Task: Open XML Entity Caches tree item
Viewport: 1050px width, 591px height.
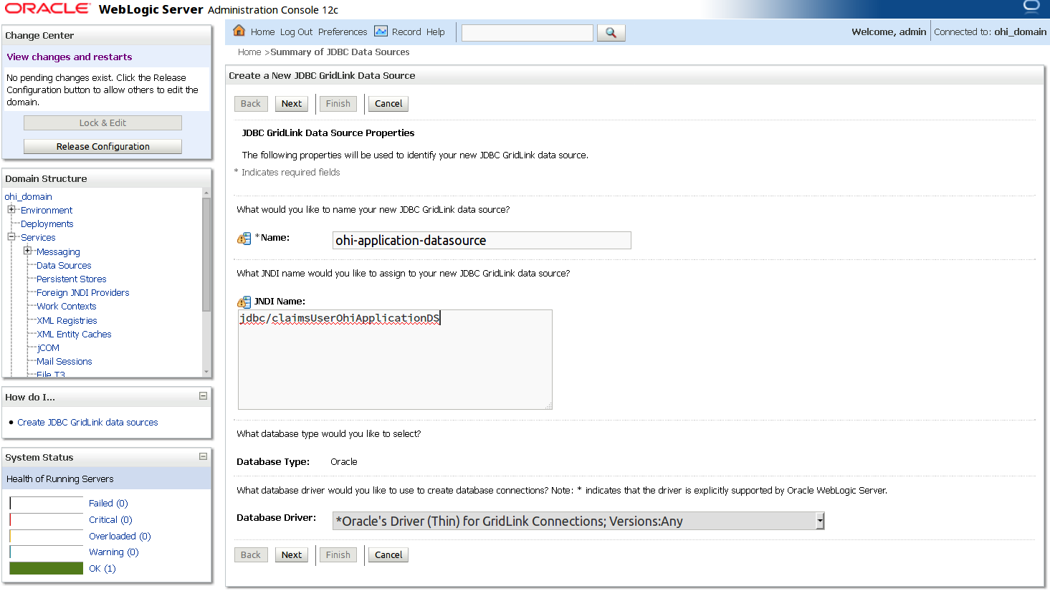Action: [74, 335]
